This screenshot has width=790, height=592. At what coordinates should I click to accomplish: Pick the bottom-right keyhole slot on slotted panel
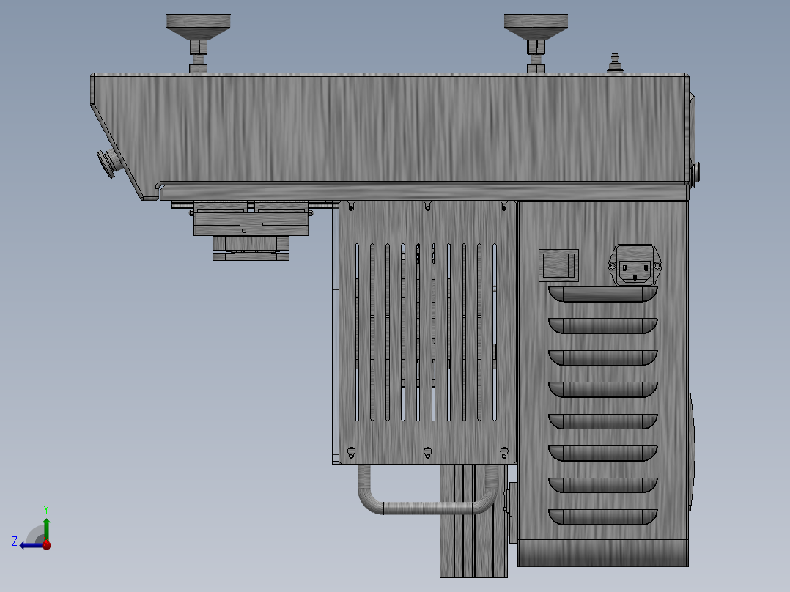coord(504,453)
